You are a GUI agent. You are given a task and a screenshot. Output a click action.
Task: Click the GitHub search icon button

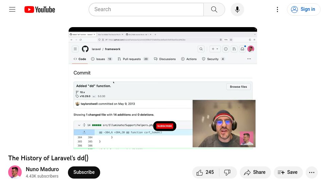click(x=201, y=49)
